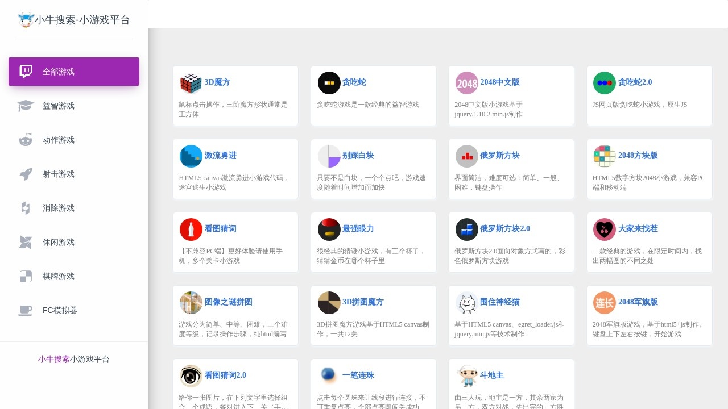Select the 休闲游戏 pinwheel icon
Image resolution: width=728 pixels, height=409 pixels.
[x=25, y=242]
